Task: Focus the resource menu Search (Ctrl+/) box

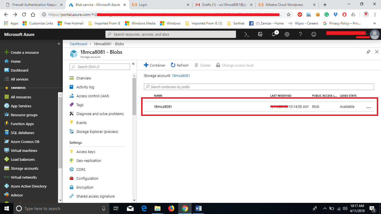Action: tap(100, 67)
